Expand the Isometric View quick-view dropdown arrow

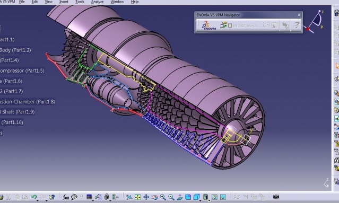[201, 201]
